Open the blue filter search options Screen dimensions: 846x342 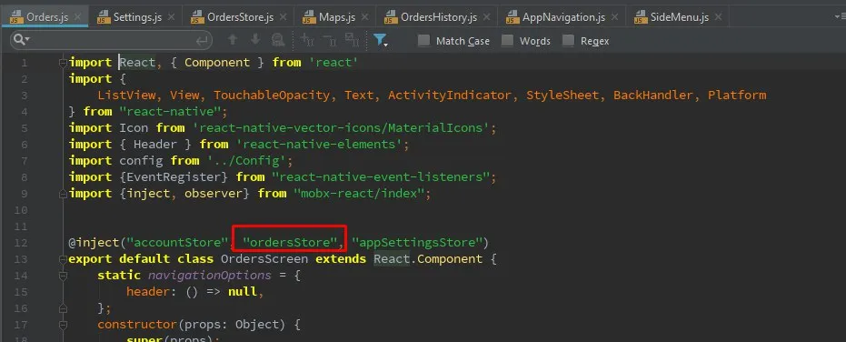click(381, 41)
